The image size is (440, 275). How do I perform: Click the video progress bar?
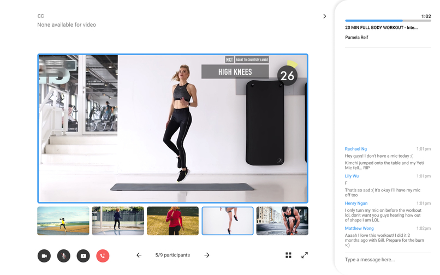point(388,21)
